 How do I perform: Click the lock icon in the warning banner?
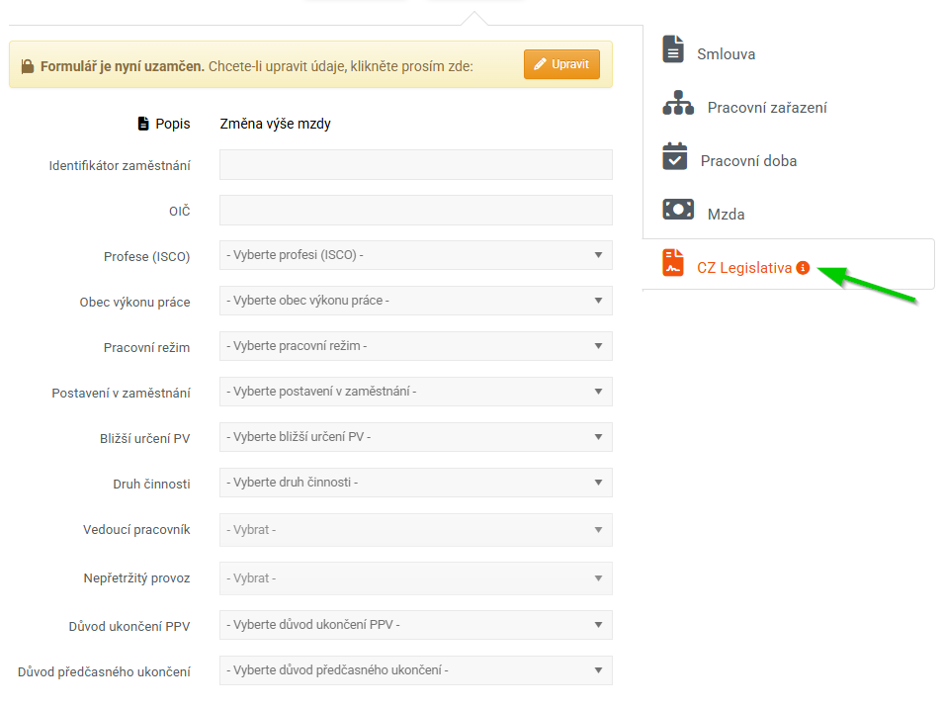[x=28, y=67]
